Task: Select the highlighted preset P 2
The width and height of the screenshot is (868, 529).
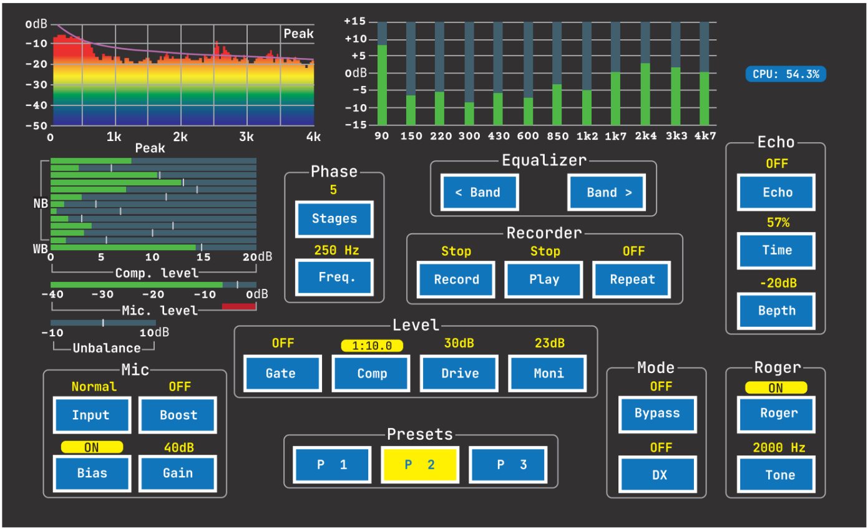Action: tap(421, 465)
